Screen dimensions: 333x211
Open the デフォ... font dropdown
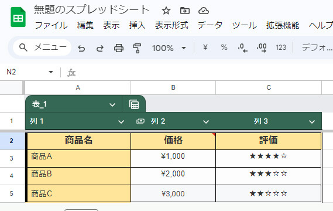click(x=317, y=47)
